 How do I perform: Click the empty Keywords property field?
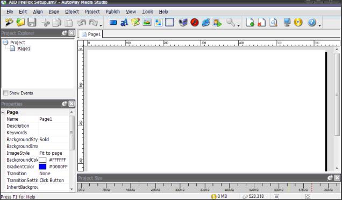tap(53, 133)
